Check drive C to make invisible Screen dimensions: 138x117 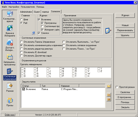tap(22, 73)
